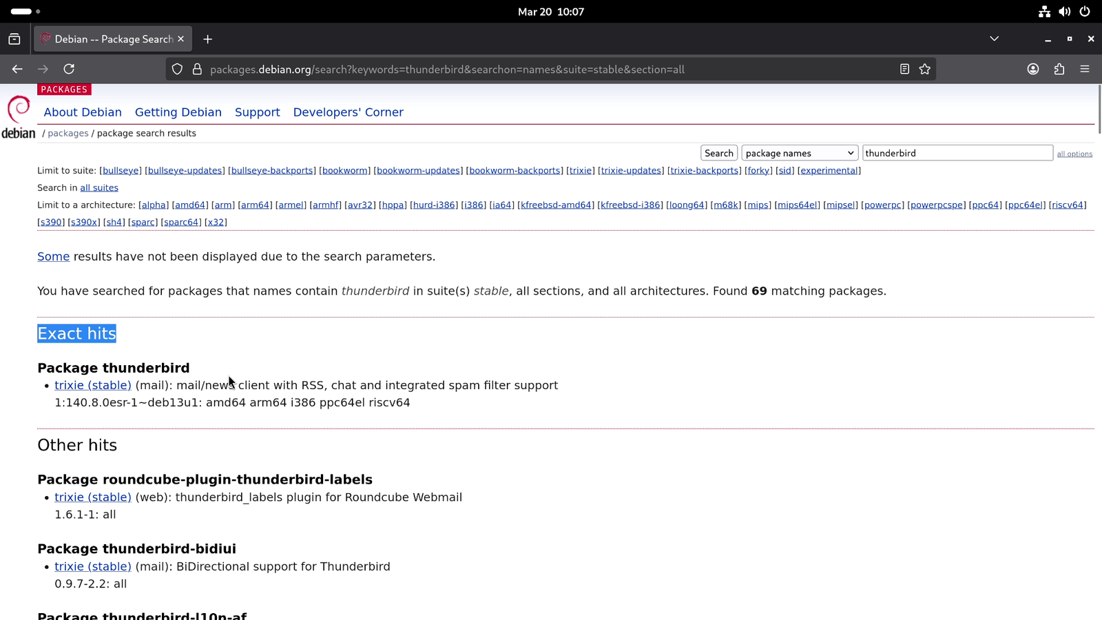This screenshot has height=620, width=1102.
Task: Open the clock showing Mar 20 10:07
Action: (x=551, y=12)
